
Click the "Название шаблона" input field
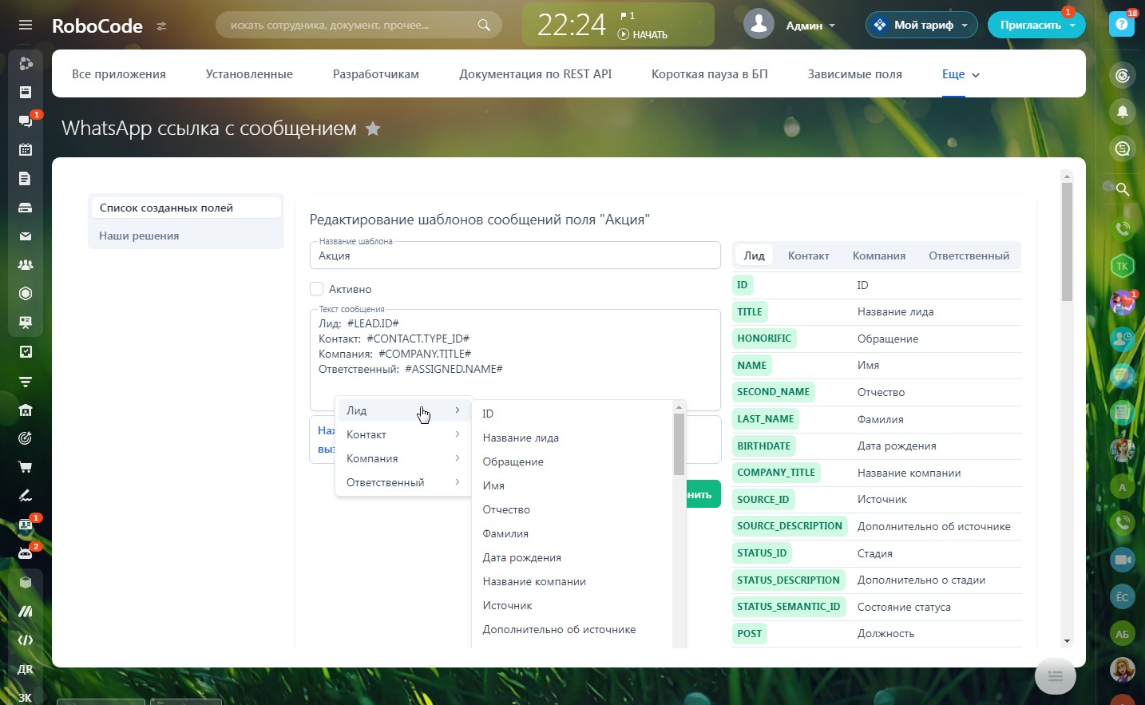[x=515, y=256]
